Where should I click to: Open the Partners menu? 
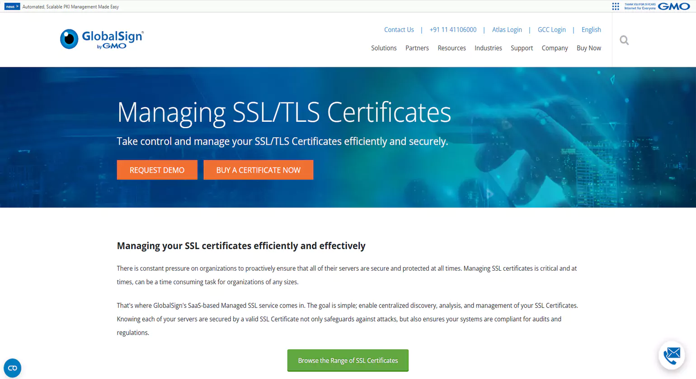click(417, 48)
